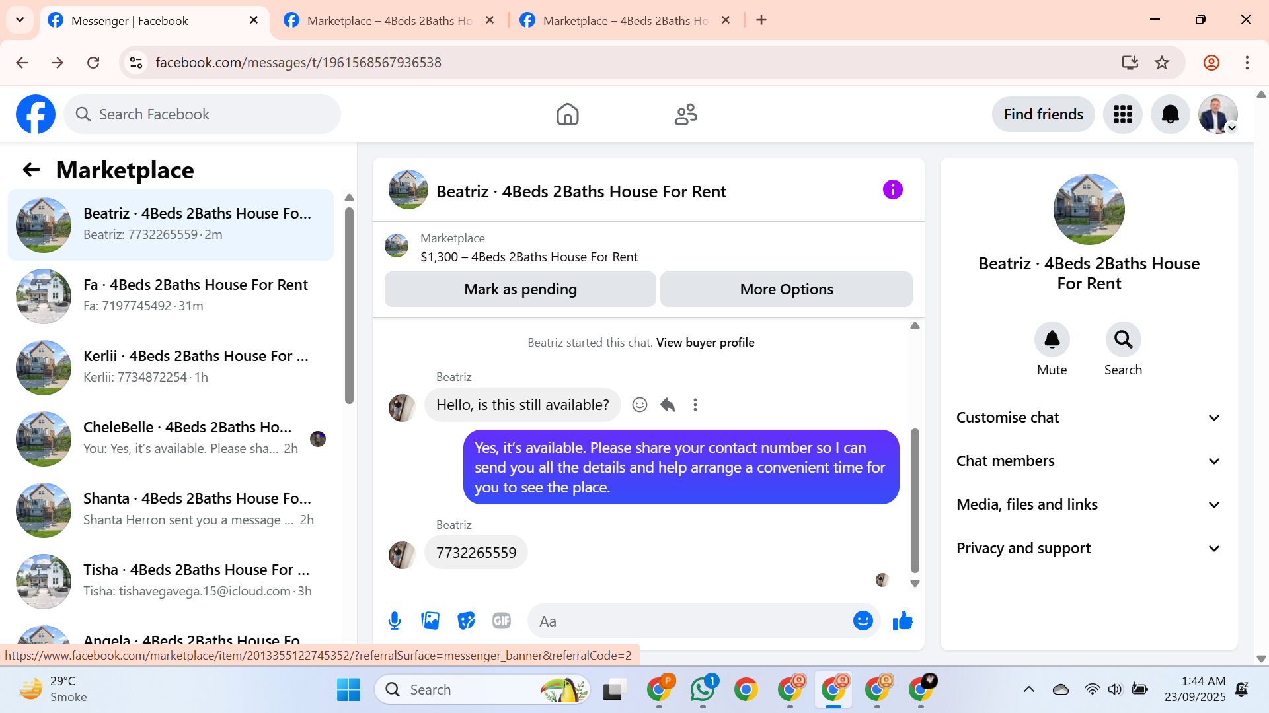Image resolution: width=1269 pixels, height=713 pixels.
Task: Click the Facebook logo home icon
Action: click(36, 114)
